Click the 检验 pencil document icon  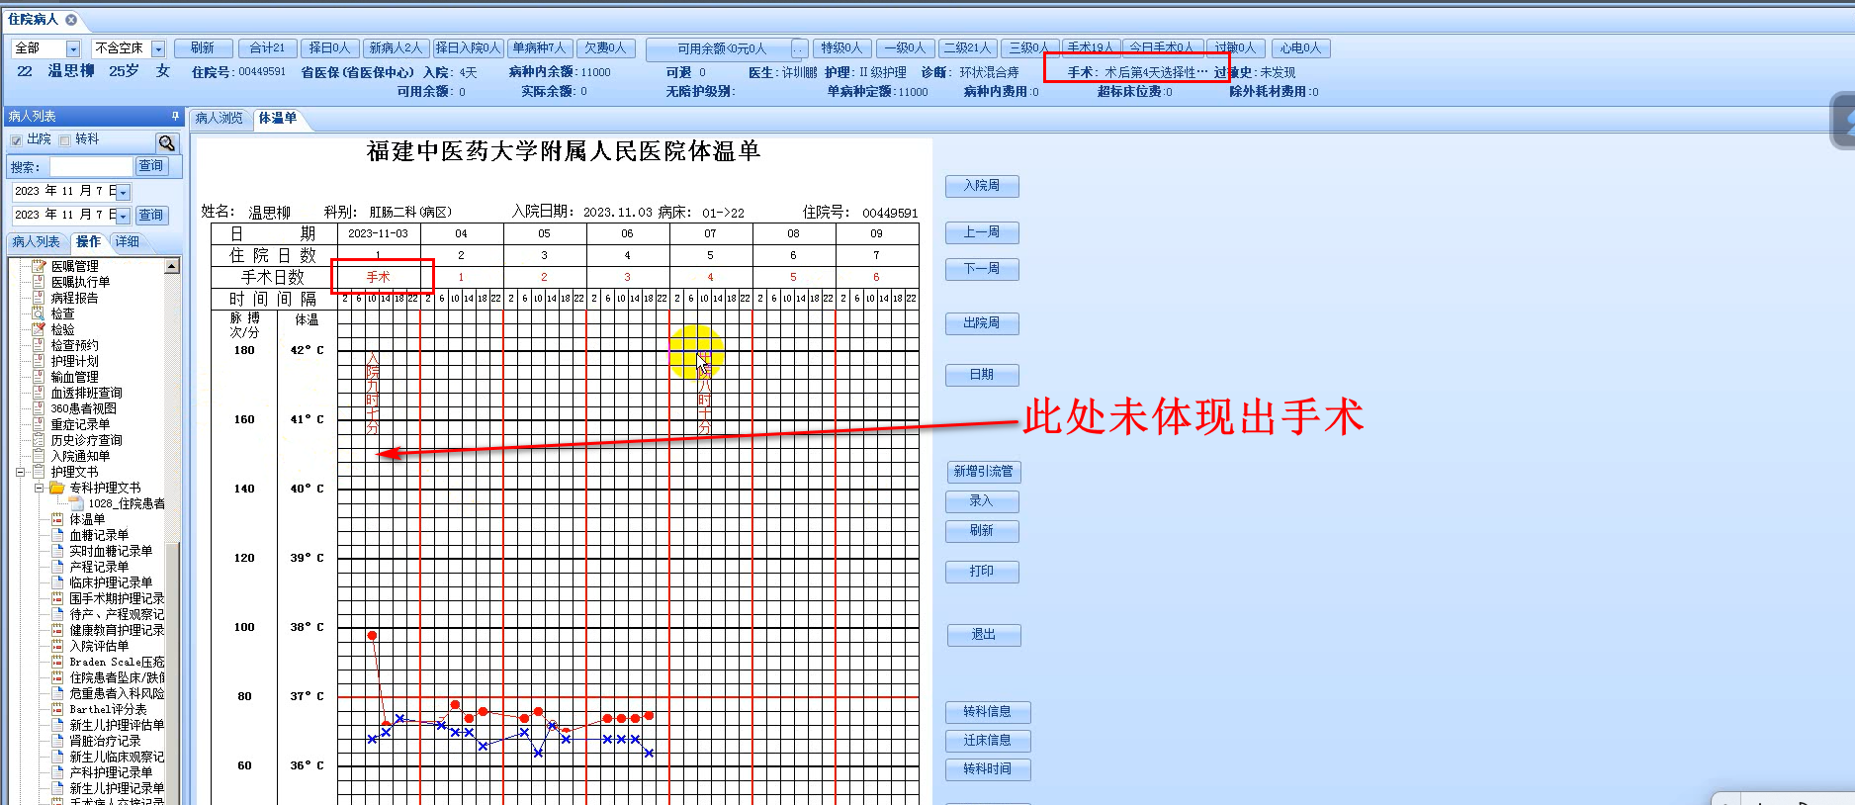[40, 329]
